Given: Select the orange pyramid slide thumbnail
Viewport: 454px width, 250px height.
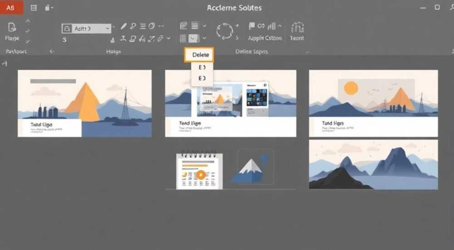Looking at the screenshot, I should pos(84,103).
